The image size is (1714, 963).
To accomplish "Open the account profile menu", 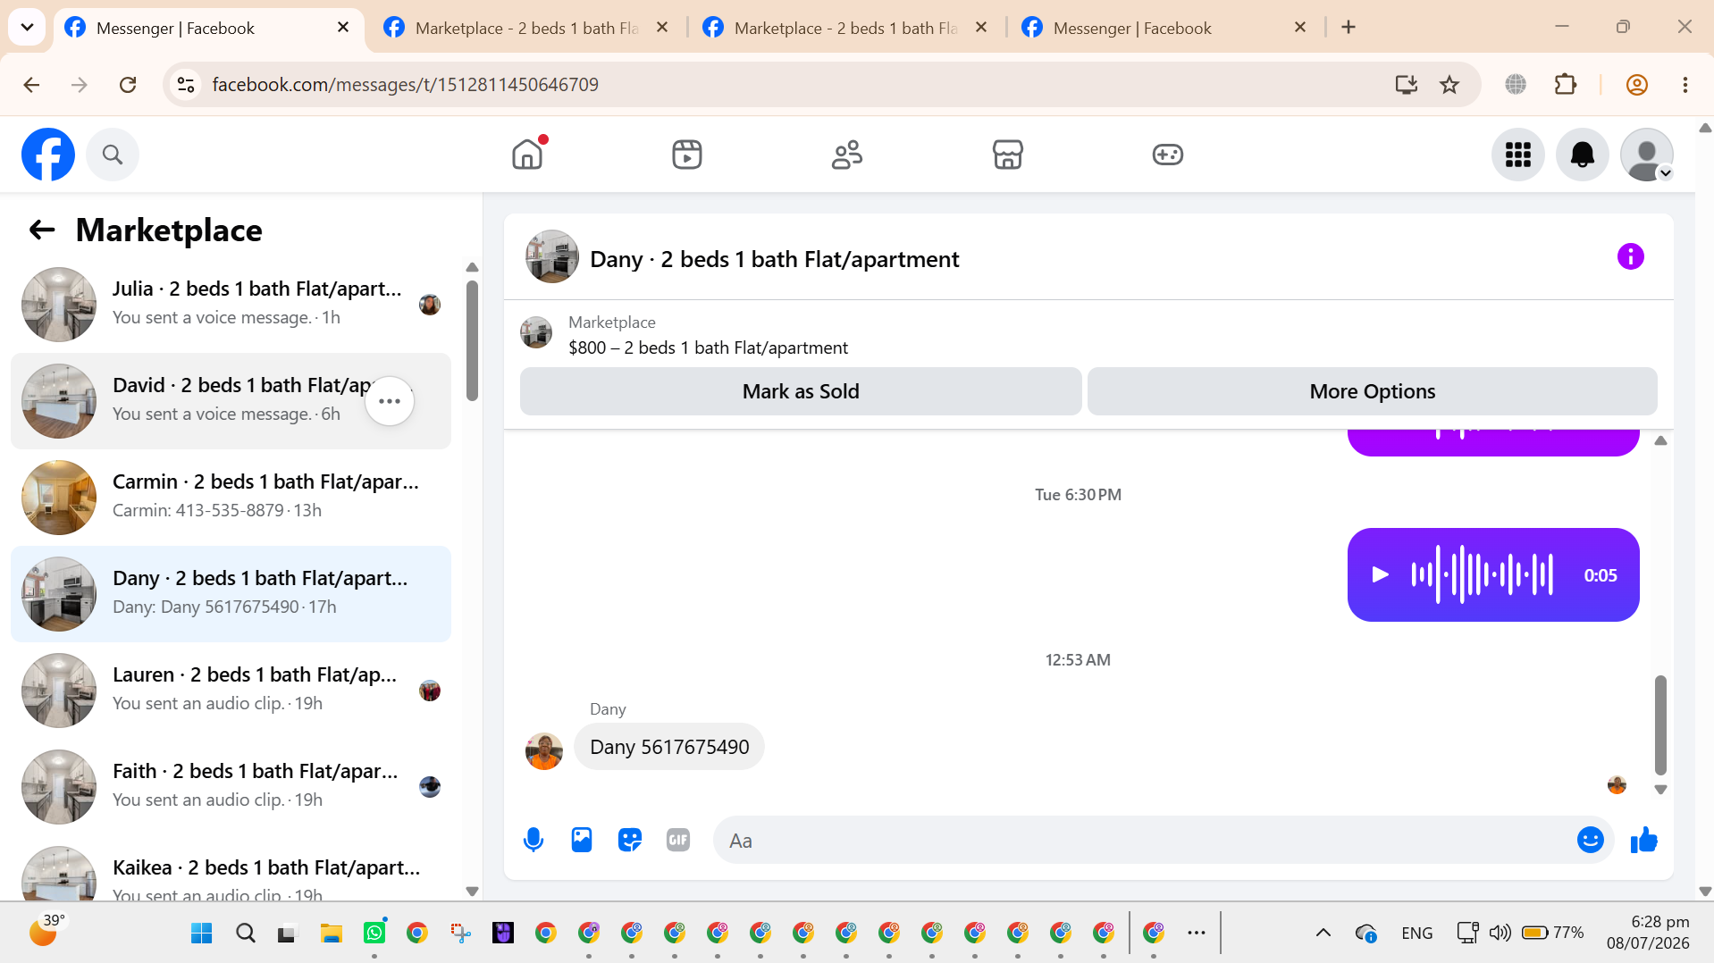I will [1646, 155].
